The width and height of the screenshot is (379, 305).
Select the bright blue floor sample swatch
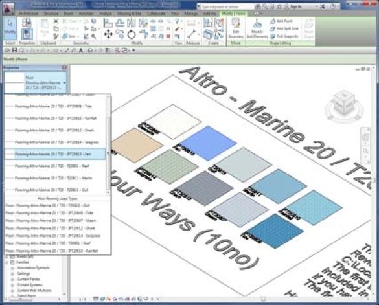pos(209,143)
